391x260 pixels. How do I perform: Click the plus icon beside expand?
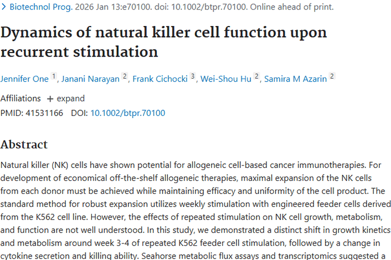pos(50,99)
